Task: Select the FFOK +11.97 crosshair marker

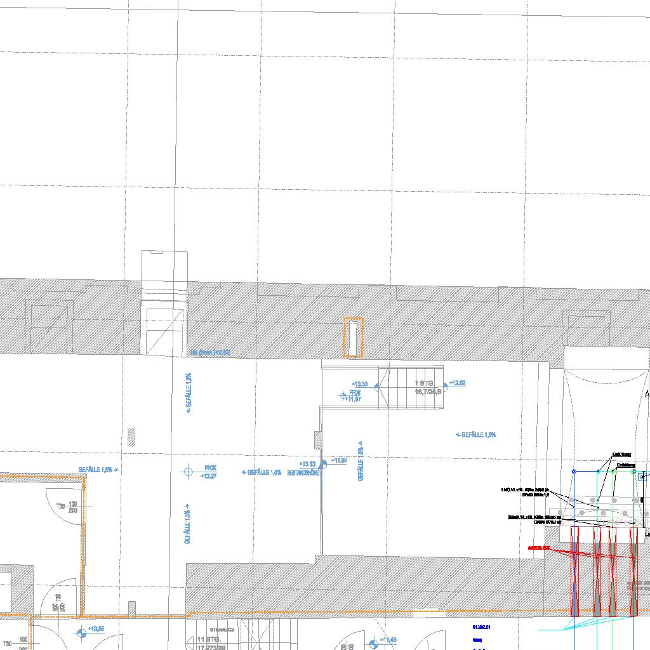Action: pos(343,396)
